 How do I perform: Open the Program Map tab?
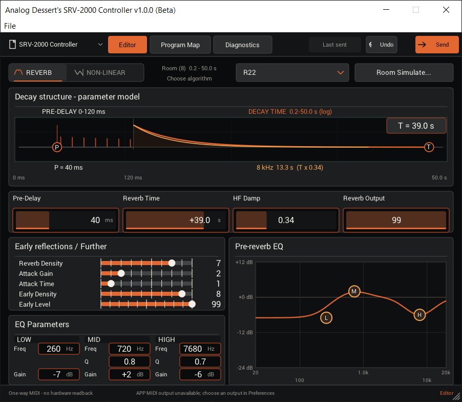(180, 45)
